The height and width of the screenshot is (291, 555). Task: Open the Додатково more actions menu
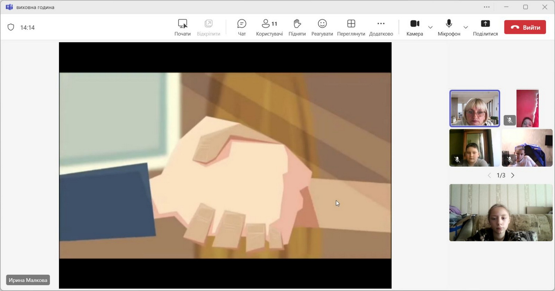point(381,24)
